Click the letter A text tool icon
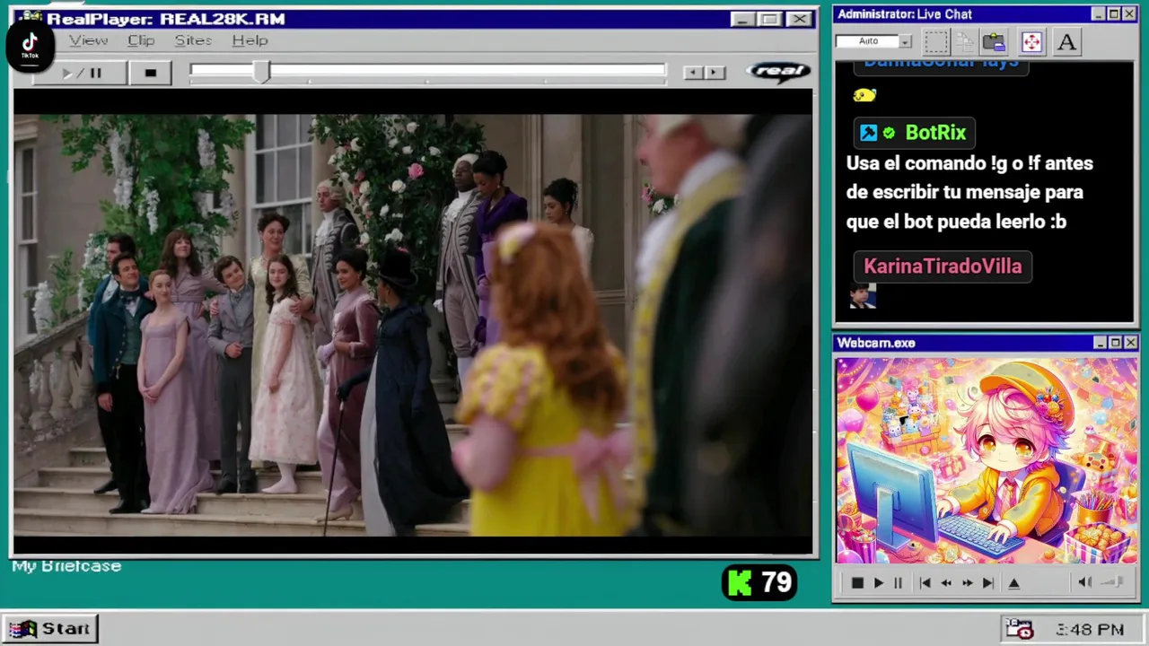This screenshot has width=1149, height=646. pyautogui.click(x=1066, y=42)
